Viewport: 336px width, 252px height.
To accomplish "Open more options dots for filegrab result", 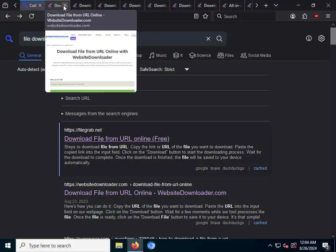I will click(x=249, y=168).
